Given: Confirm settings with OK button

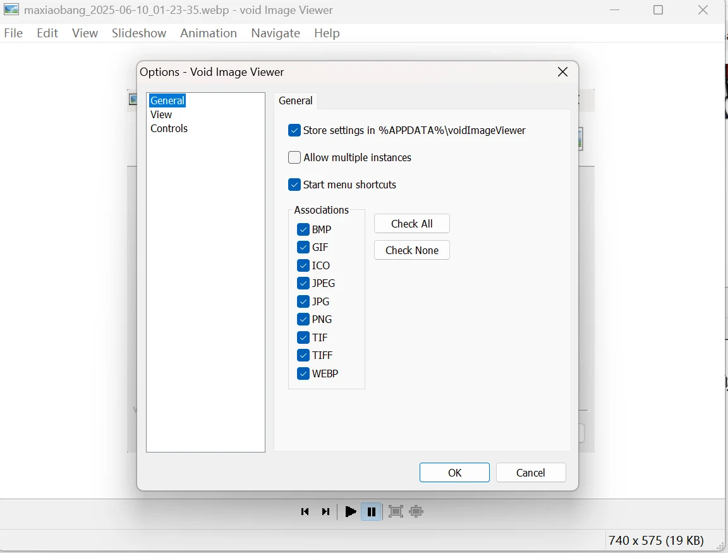Looking at the screenshot, I should tap(454, 473).
